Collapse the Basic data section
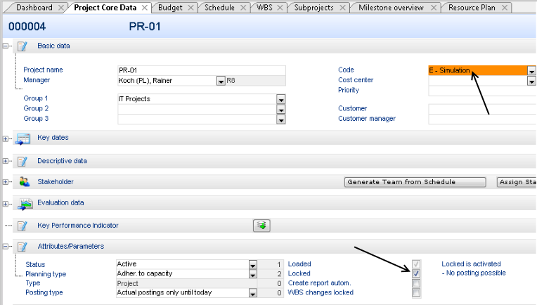This screenshot has height=305, width=537. coord(6,46)
